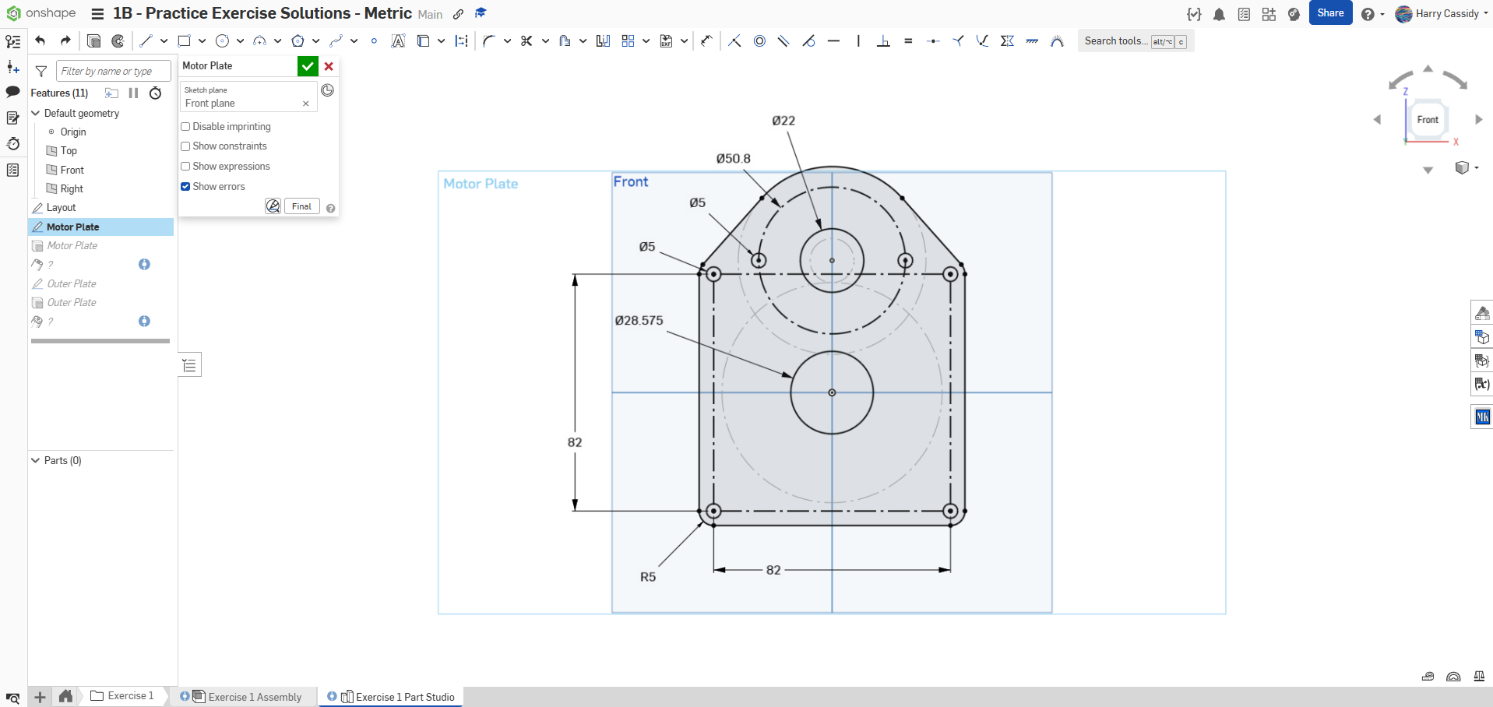The image size is (1493, 707).
Task: Click the Undo arrow icon
Action: pos(40,41)
